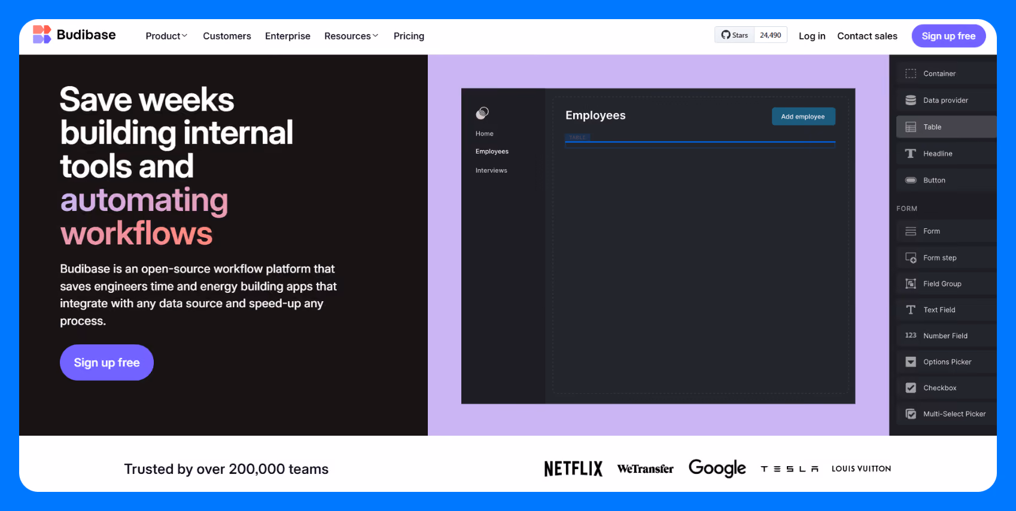This screenshot has height=511, width=1016.
Task: Click the Headline T icon
Action: [911, 154]
